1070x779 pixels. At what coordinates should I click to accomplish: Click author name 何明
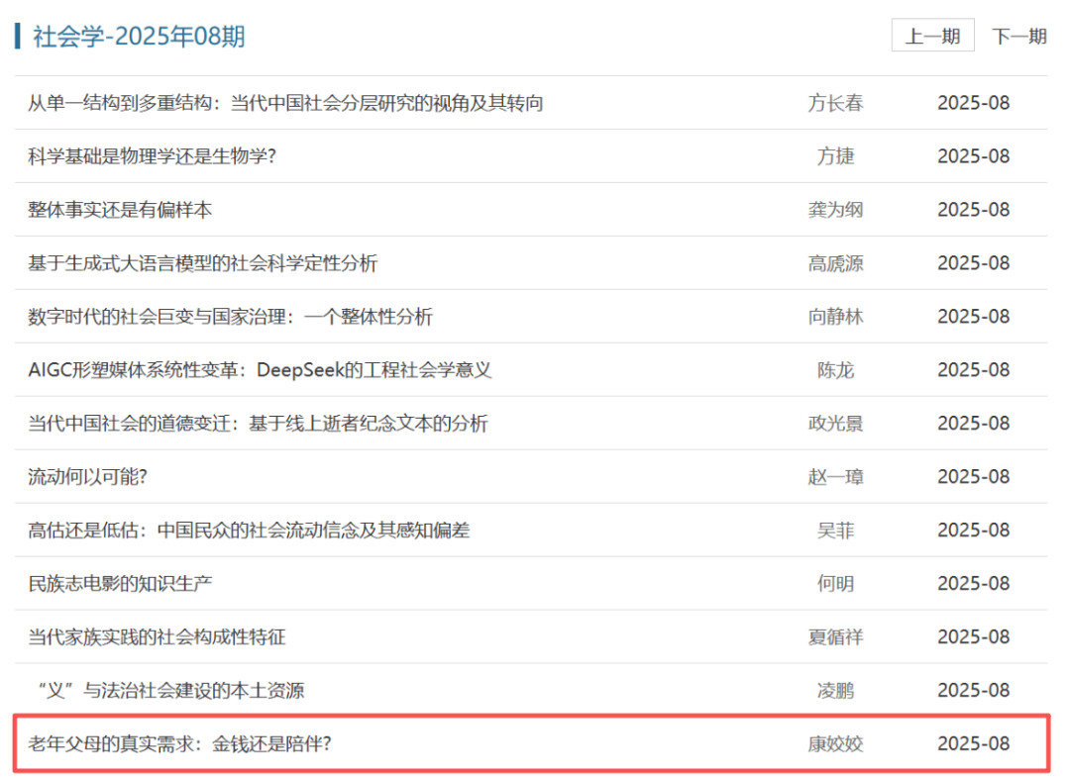[836, 583]
